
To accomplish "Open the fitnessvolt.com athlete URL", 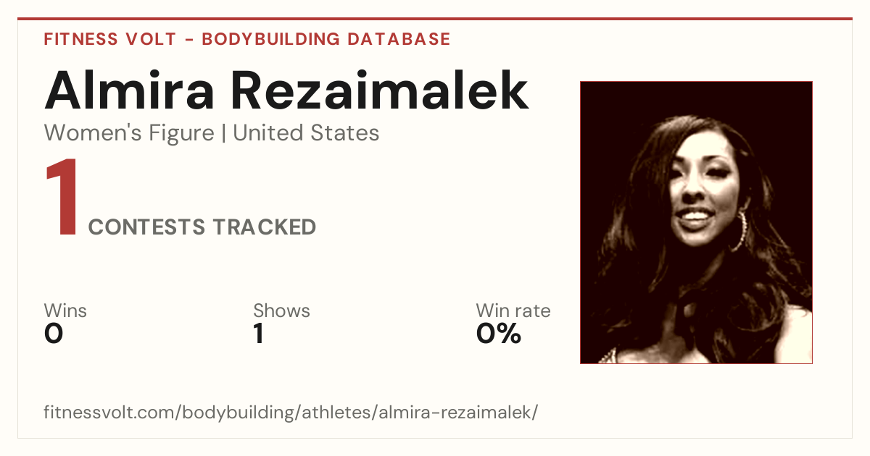I will [x=291, y=413].
